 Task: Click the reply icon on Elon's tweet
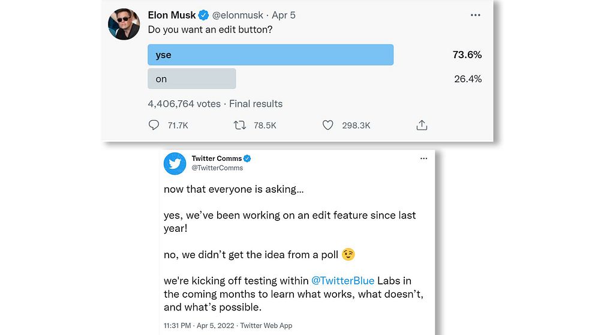154,125
